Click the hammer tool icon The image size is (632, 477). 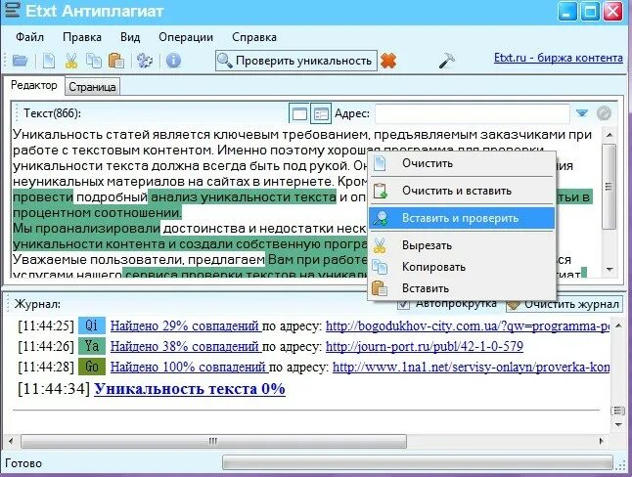[x=446, y=61]
